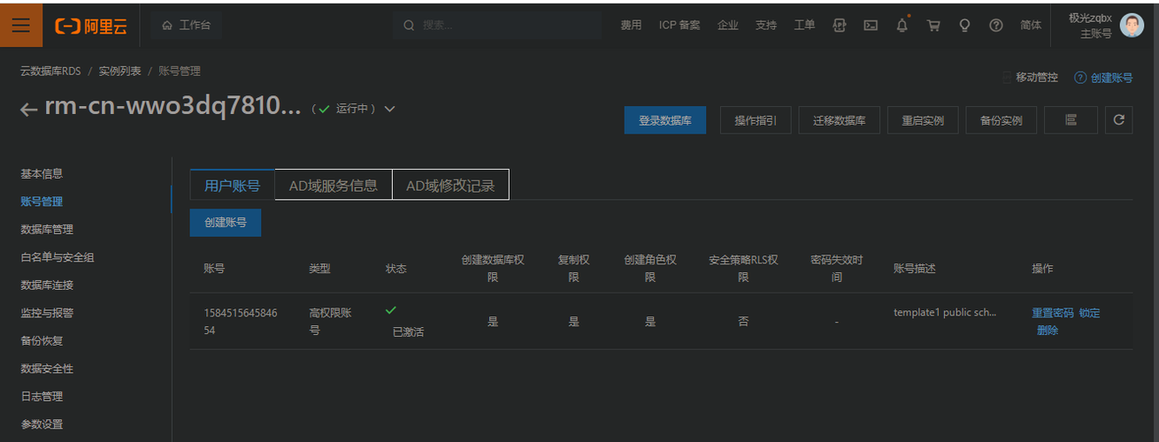The width and height of the screenshot is (1159, 442).
Task: Click the 账号描述 column header
Action: click(x=915, y=269)
